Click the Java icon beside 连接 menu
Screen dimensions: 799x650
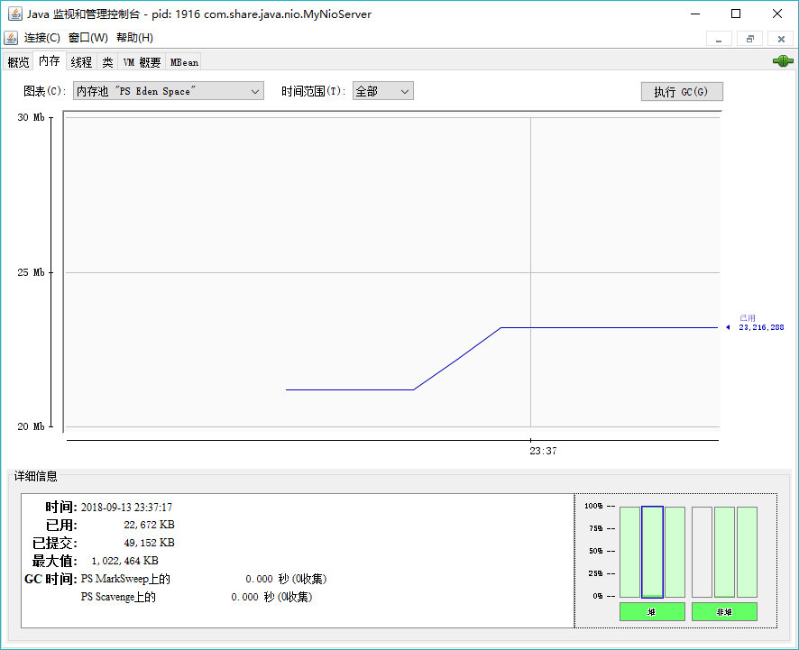10,38
